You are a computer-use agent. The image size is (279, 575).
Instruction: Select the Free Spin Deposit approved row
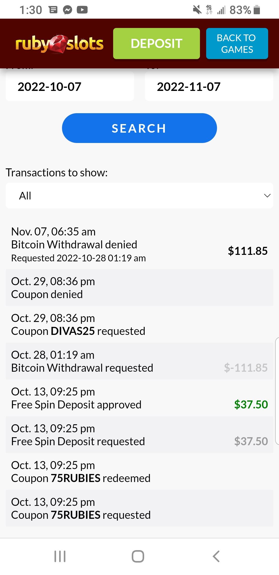[139, 398]
